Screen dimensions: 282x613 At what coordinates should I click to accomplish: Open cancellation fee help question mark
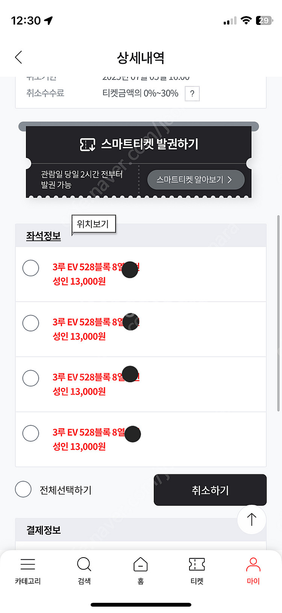(192, 94)
